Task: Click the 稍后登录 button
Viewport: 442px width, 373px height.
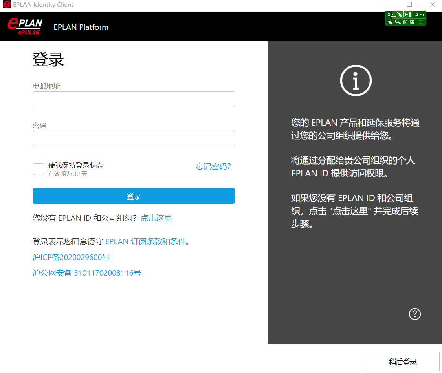Action: 402,362
